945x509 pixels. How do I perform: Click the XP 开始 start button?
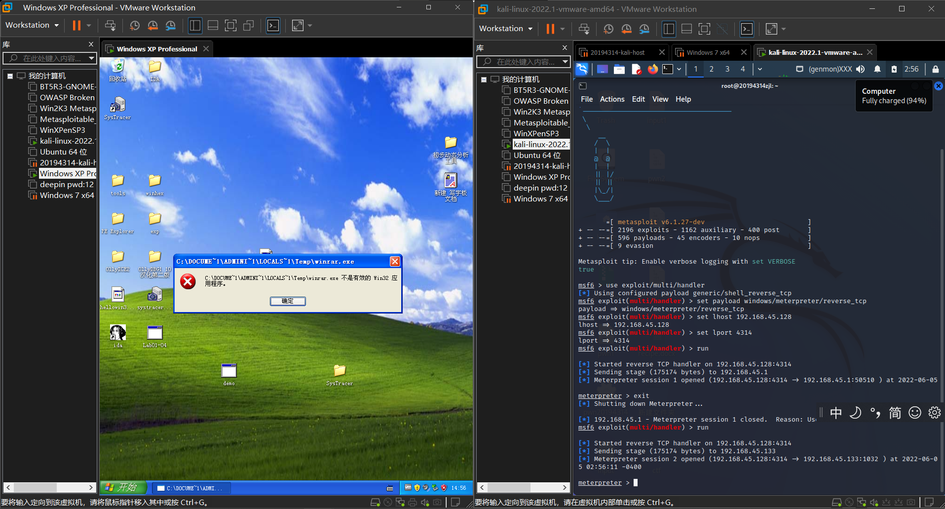[124, 487]
